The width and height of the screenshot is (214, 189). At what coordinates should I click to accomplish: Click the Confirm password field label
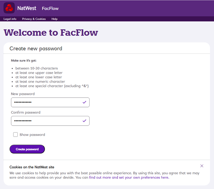click(26, 112)
